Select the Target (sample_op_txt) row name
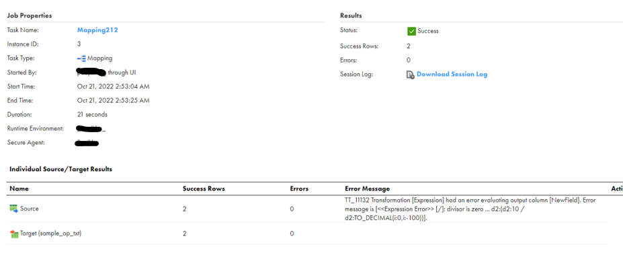623x265 pixels. tap(51, 234)
